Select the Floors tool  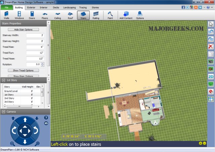[x=45, y=15]
